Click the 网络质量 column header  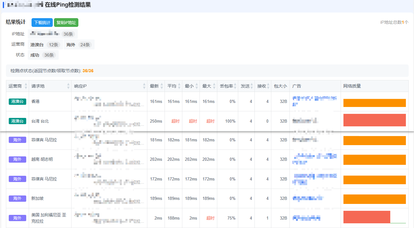coord(374,86)
